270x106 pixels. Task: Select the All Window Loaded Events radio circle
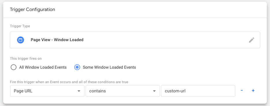tap(13, 67)
